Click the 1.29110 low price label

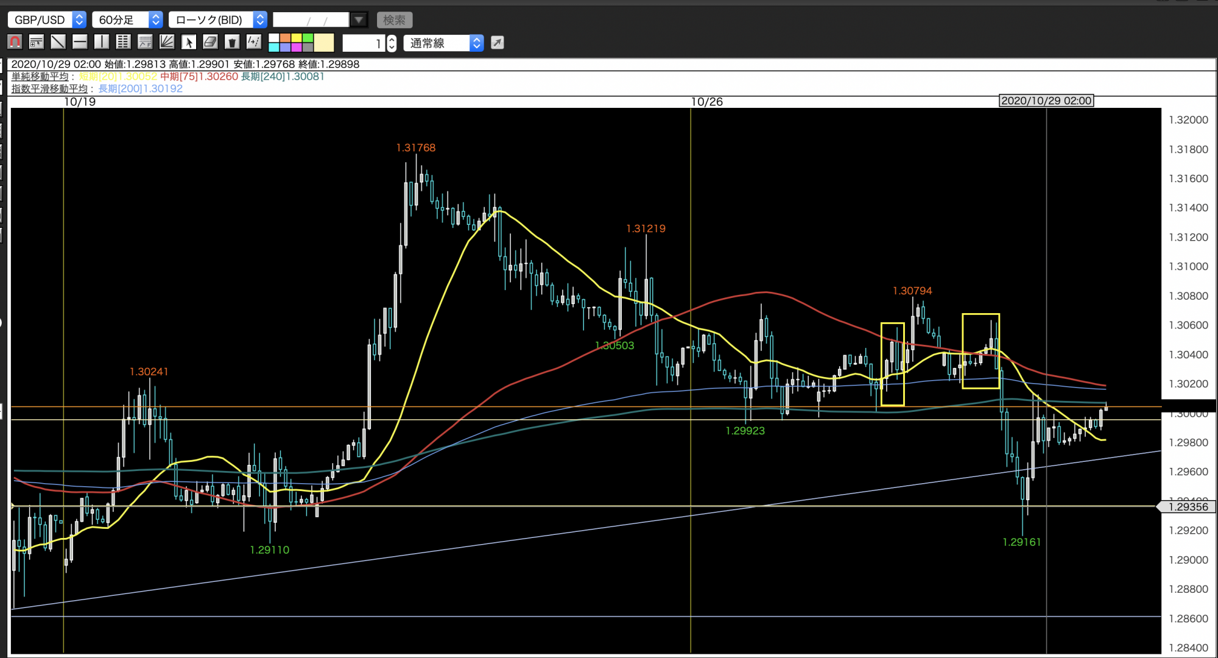point(269,550)
